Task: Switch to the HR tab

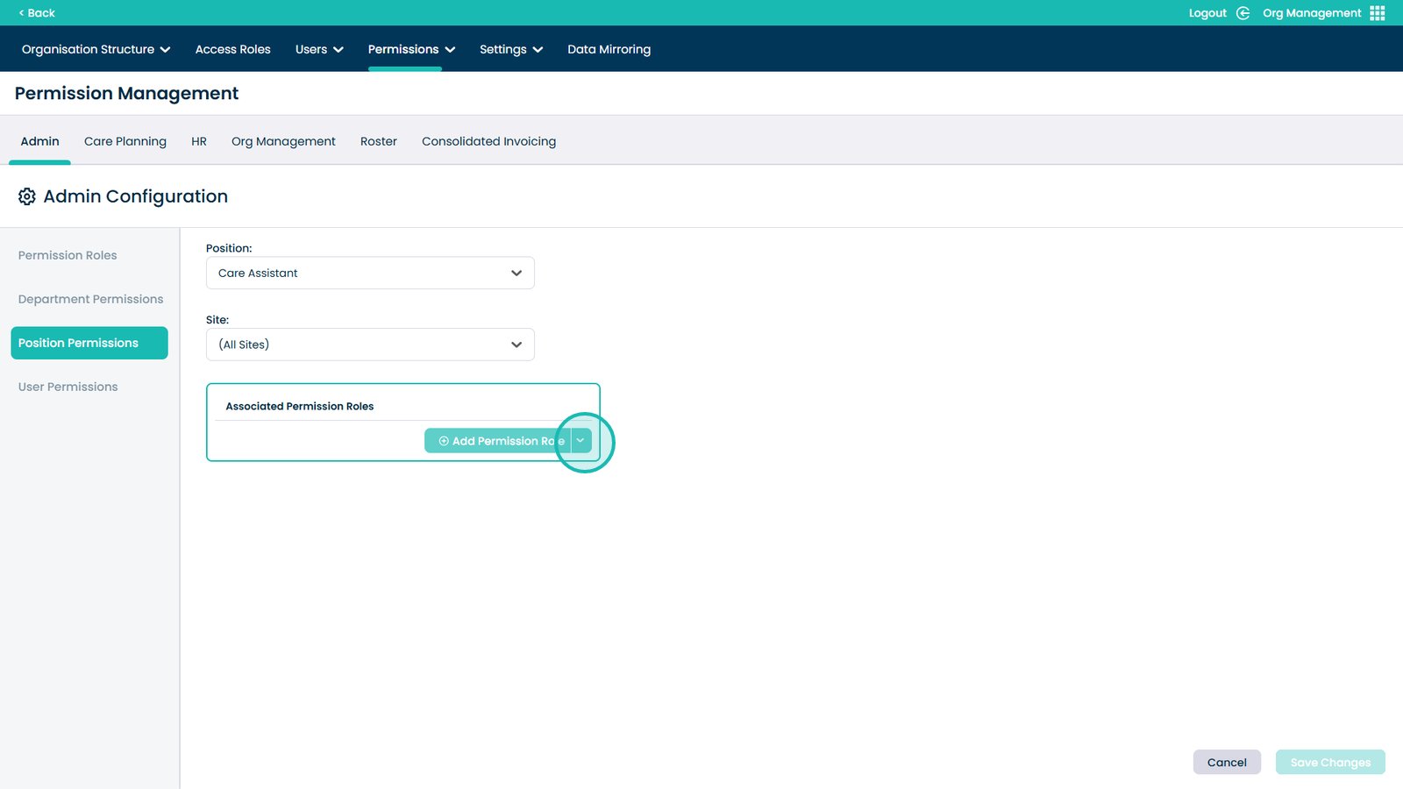Action: pos(199,141)
